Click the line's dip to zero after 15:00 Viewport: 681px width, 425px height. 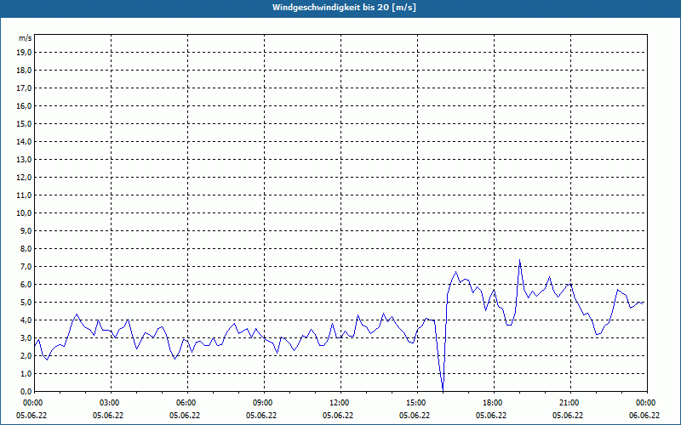tap(443, 389)
